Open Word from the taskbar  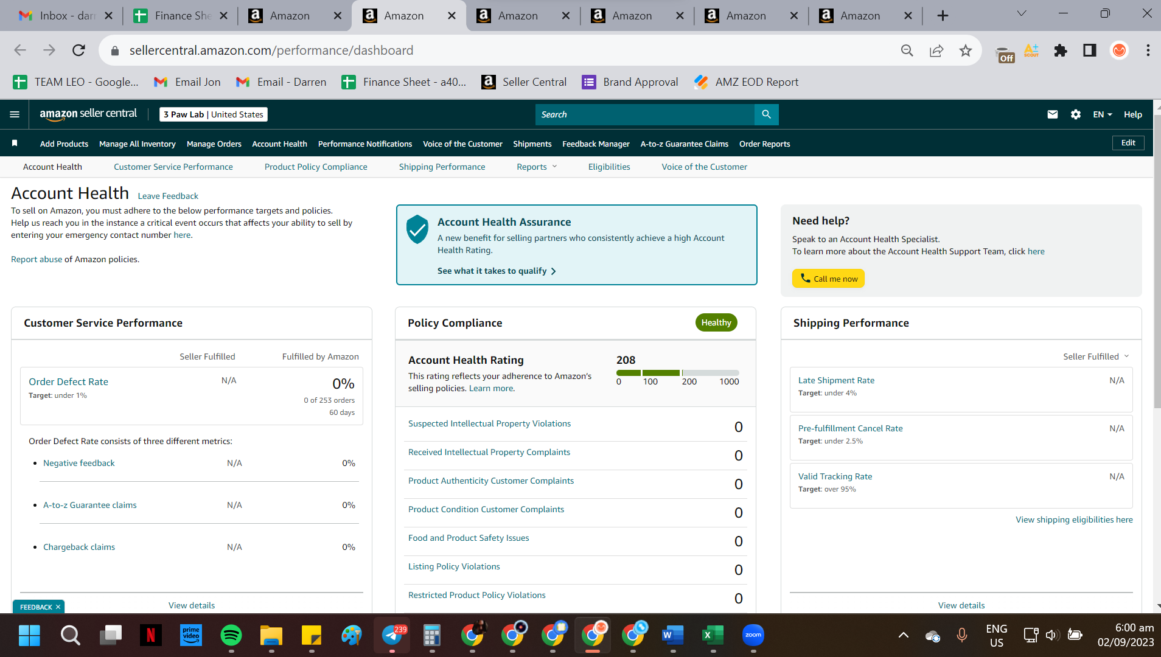[672, 636]
